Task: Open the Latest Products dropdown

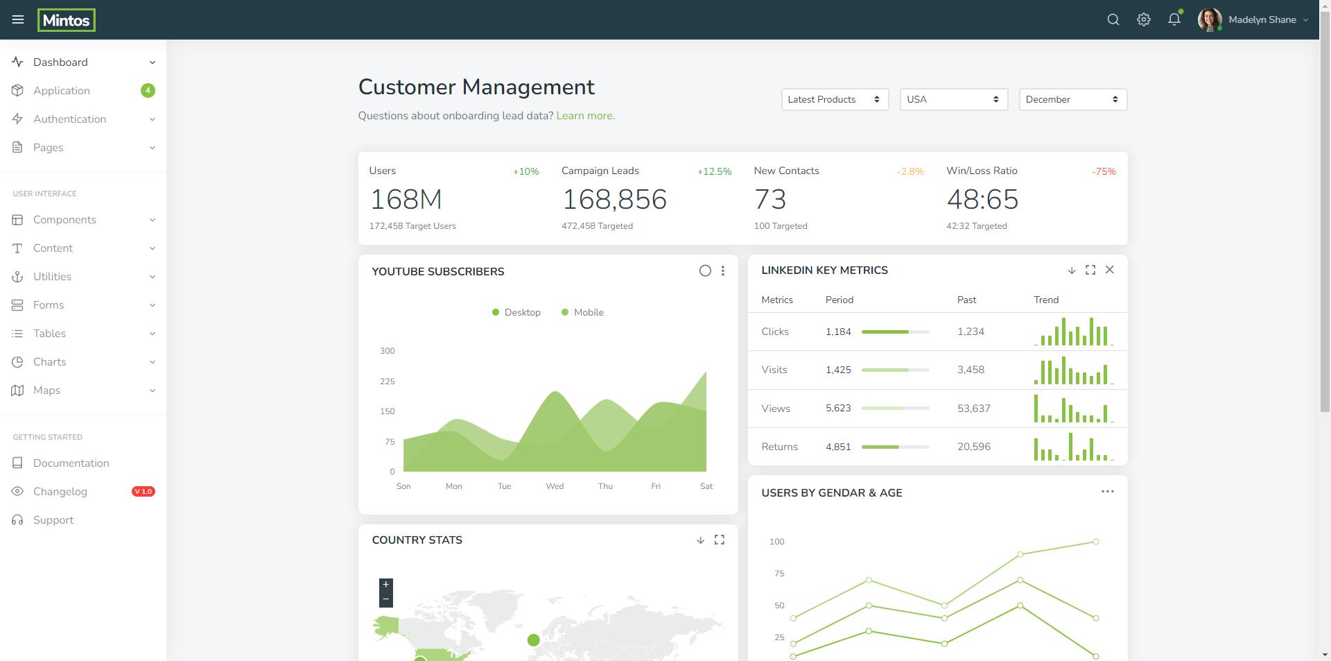Action: point(835,99)
